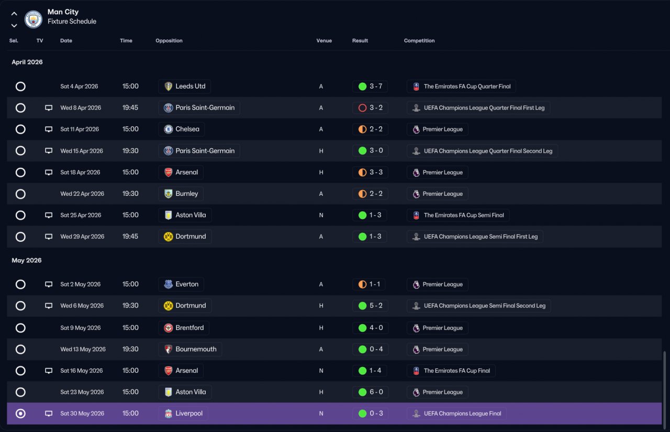Click the Brentford club crest

pos(168,328)
